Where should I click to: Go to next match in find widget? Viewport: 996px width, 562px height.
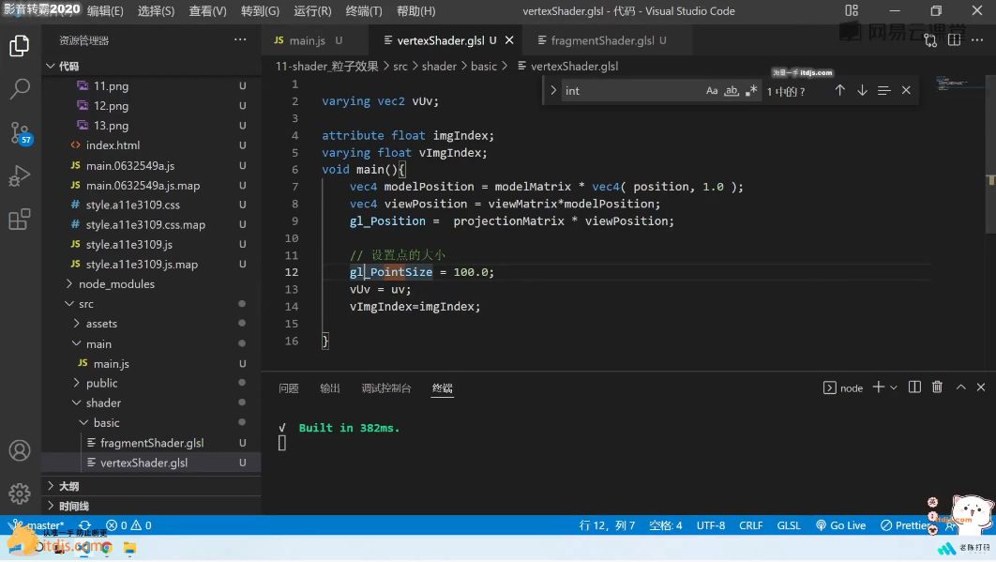tap(862, 91)
